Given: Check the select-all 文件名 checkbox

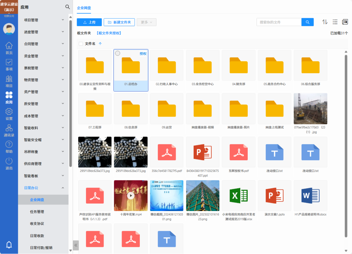Looking at the screenshot, I should pos(81,44).
